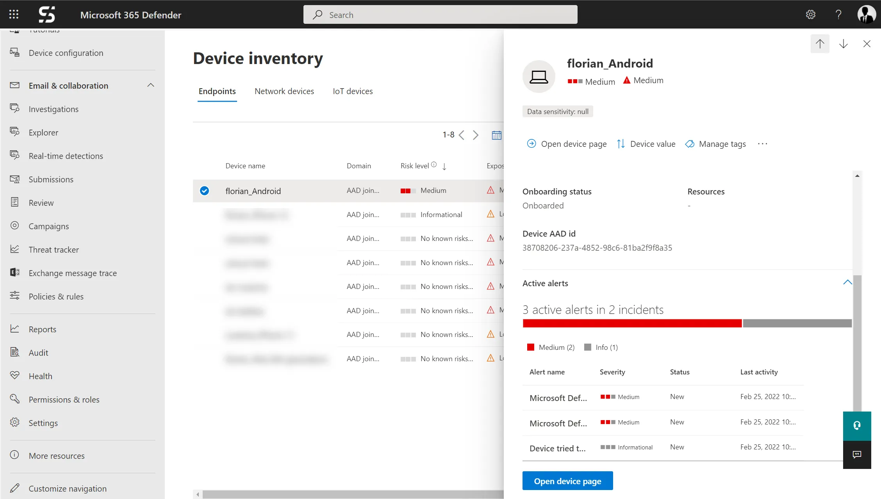
Task: Sort by Risk level arrow
Action: pos(444,166)
